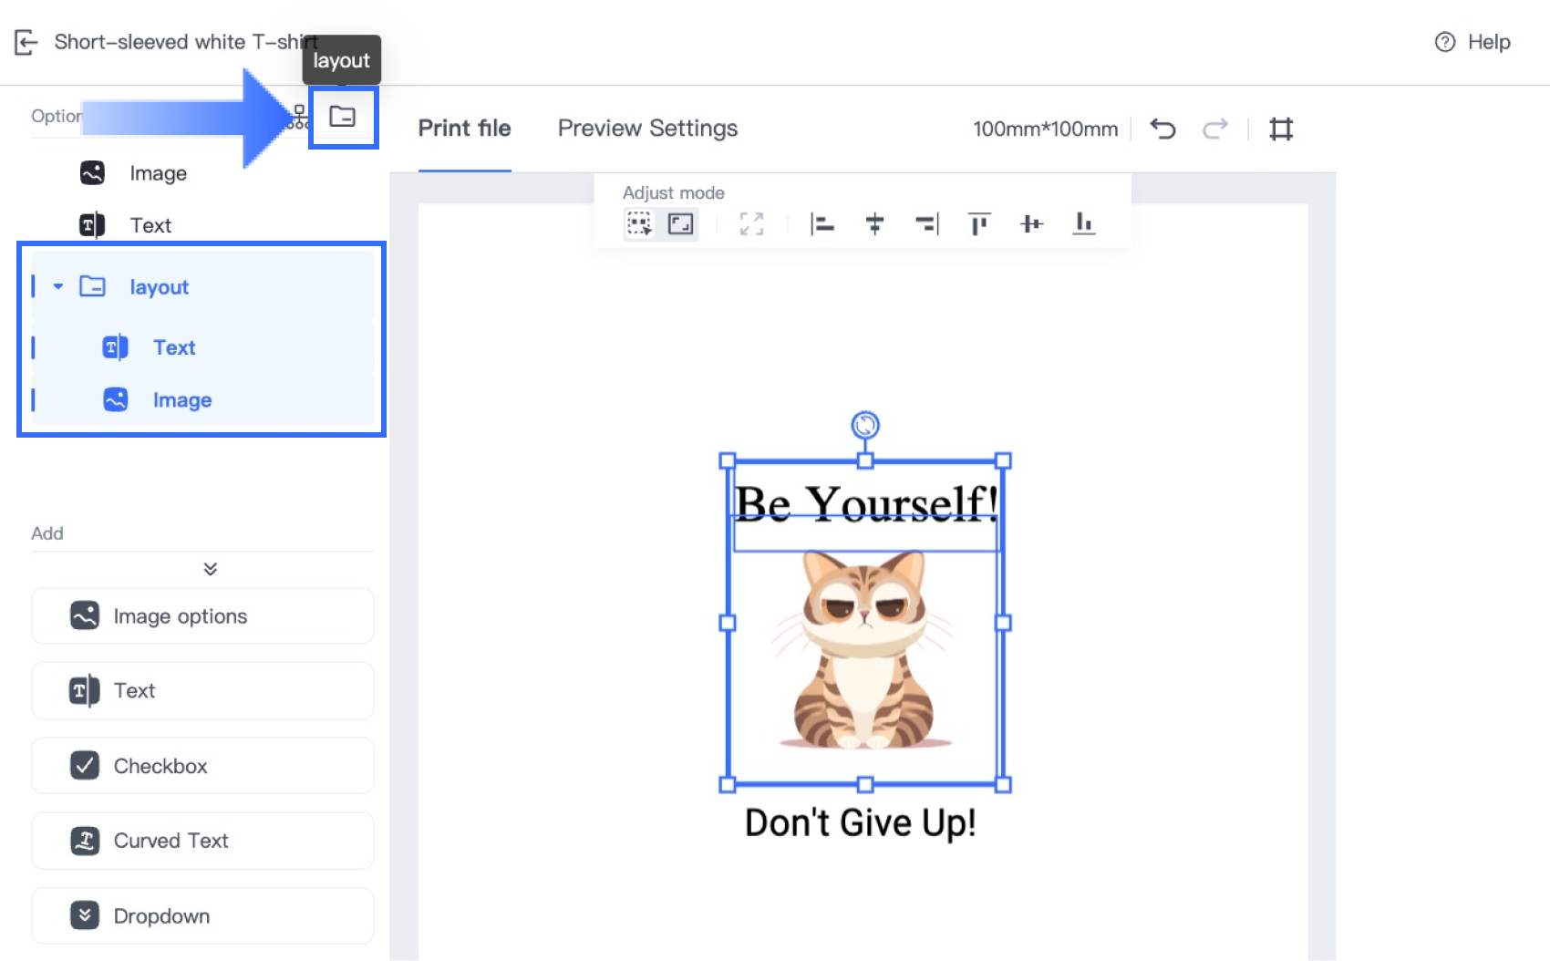The height and width of the screenshot is (961, 1550).
Task: Click the back exit icon
Action: pyautogui.click(x=26, y=42)
